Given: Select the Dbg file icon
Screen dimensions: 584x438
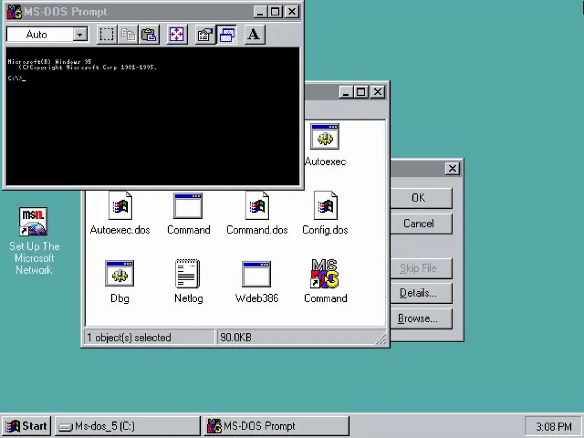Looking at the screenshot, I should point(120,274).
